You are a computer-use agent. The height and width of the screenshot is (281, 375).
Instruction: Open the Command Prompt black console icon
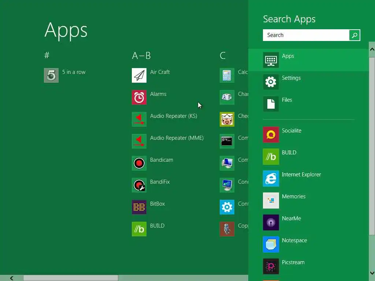pyautogui.click(x=227, y=141)
